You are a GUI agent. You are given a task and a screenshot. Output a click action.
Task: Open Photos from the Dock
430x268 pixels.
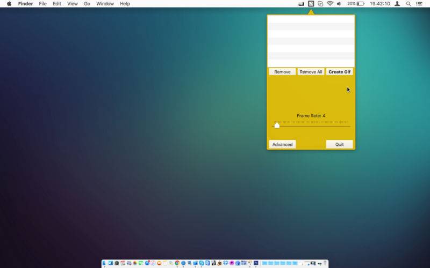(x=135, y=263)
